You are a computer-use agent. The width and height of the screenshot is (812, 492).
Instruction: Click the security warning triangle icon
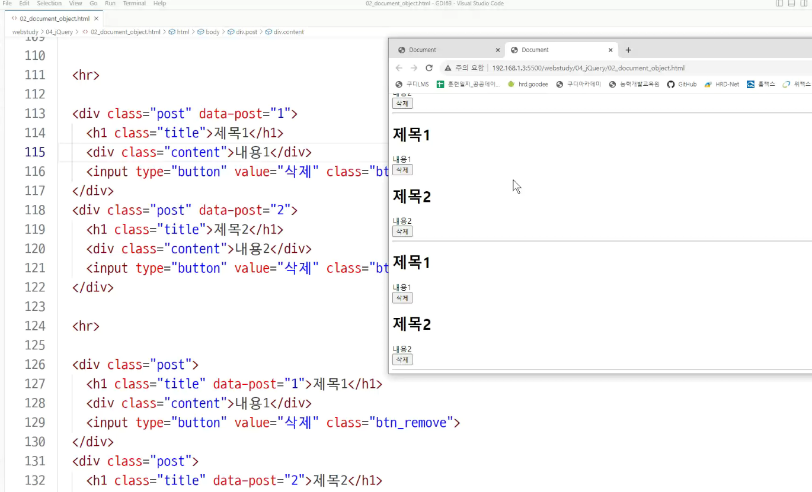[448, 68]
